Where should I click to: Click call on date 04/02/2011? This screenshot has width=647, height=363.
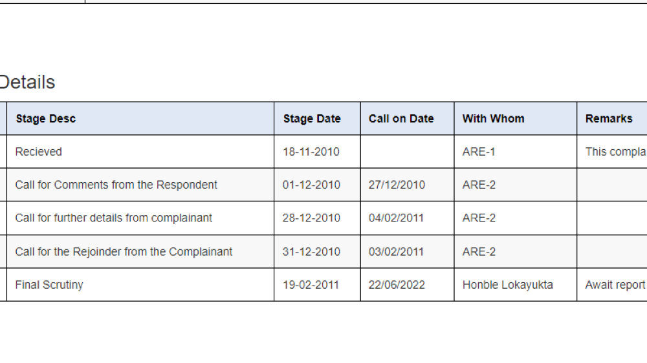click(397, 218)
